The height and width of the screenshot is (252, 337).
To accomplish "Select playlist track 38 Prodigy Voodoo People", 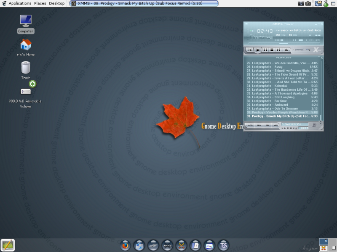I will (x=282, y=112).
